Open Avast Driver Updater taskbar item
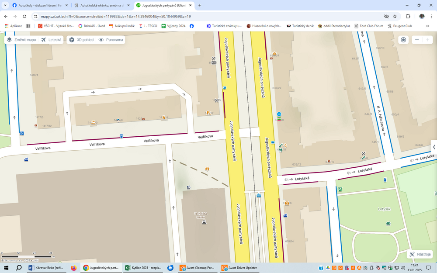This screenshot has height=273, width=437. click(239, 268)
